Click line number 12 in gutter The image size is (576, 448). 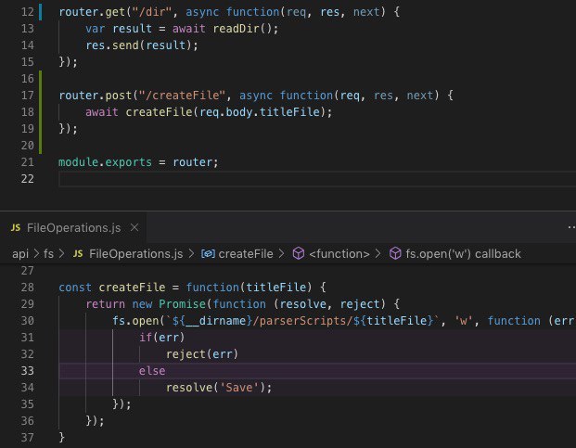point(28,12)
